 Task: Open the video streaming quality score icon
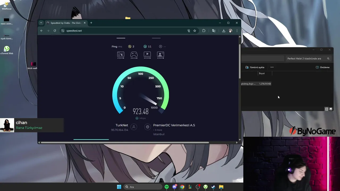[x=147, y=54]
